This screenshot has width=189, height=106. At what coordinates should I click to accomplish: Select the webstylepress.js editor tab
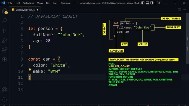click(x=25, y=10)
